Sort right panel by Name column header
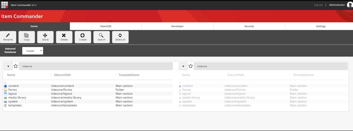 tap(186, 75)
